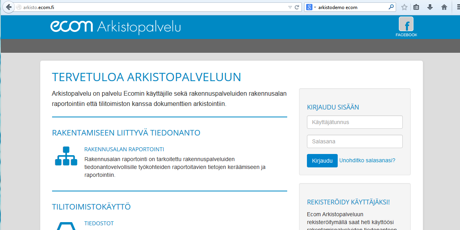The width and height of the screenshot is (460, 230).
Task: Click the site identity globe icon
Action: coord(19,7)
